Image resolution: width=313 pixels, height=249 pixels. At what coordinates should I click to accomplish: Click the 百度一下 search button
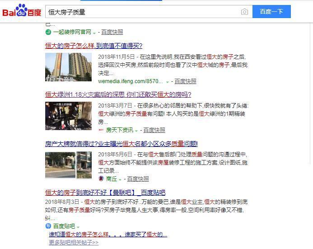271,12
